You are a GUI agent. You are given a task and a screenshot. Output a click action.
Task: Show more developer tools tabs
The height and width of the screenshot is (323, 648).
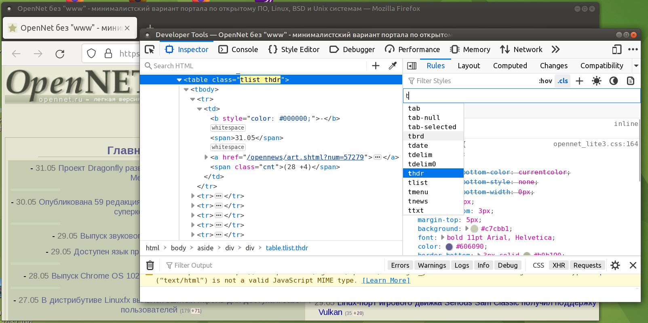[555, 49]
